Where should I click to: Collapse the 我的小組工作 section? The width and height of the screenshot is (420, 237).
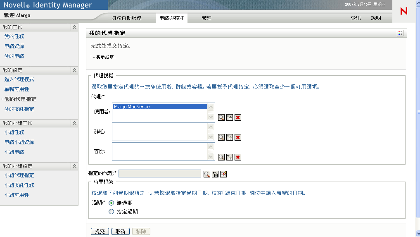point(74,123)
